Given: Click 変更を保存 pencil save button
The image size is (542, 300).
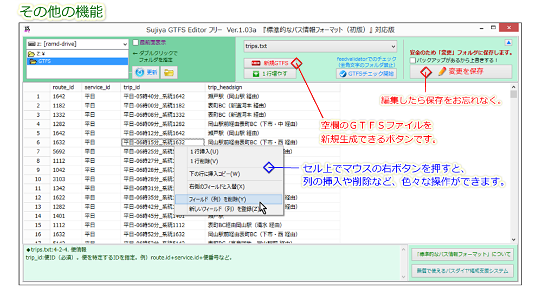Looking at the screenshot, I should (x=460, y=71).
